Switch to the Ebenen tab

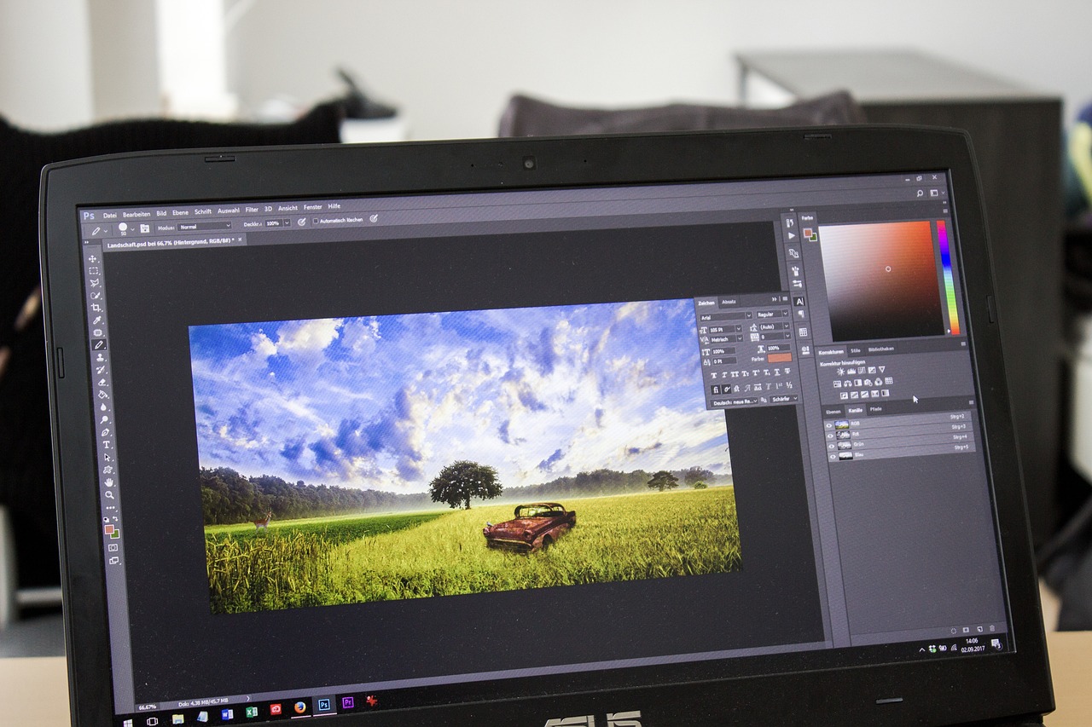(834, 411)
